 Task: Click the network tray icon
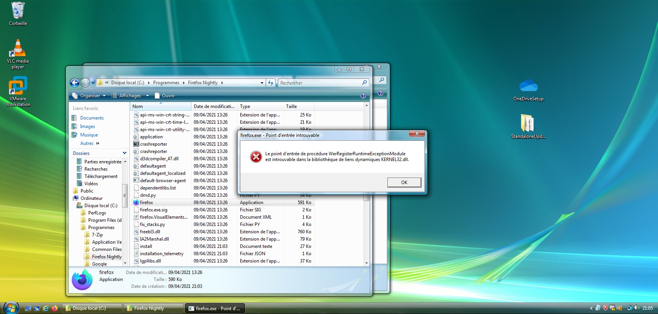click(630, 308)
